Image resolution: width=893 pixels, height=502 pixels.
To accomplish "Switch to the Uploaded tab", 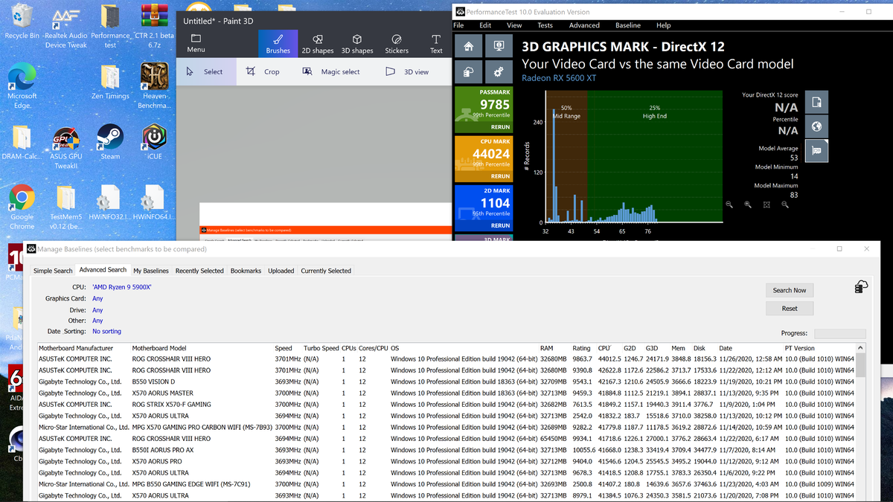I will (281, 271).
